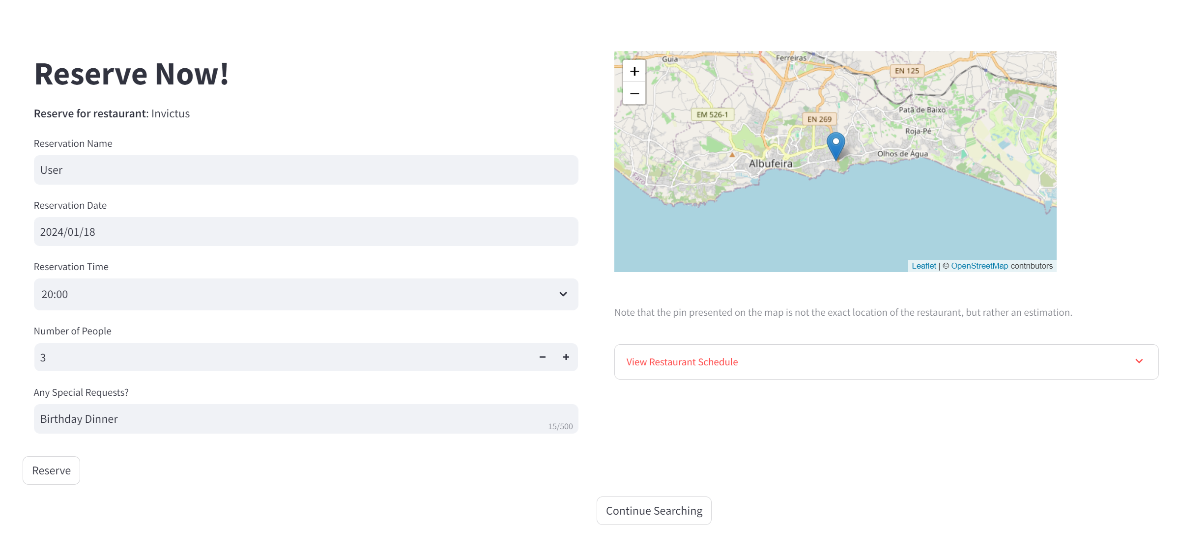This screenshot has height=550, width=1180.
Task: Open the OpenStreetMap attribution link
Action: coord(979,266)
